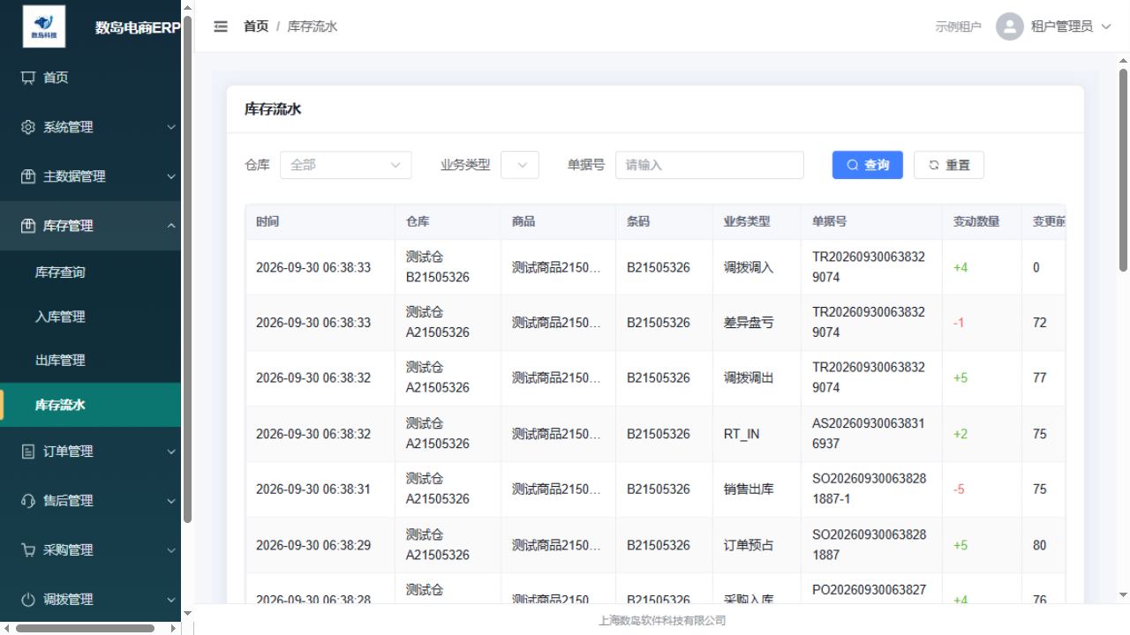Click the 重置 reset button
This screenshot has width=1130, height=635.
point(949,165)
